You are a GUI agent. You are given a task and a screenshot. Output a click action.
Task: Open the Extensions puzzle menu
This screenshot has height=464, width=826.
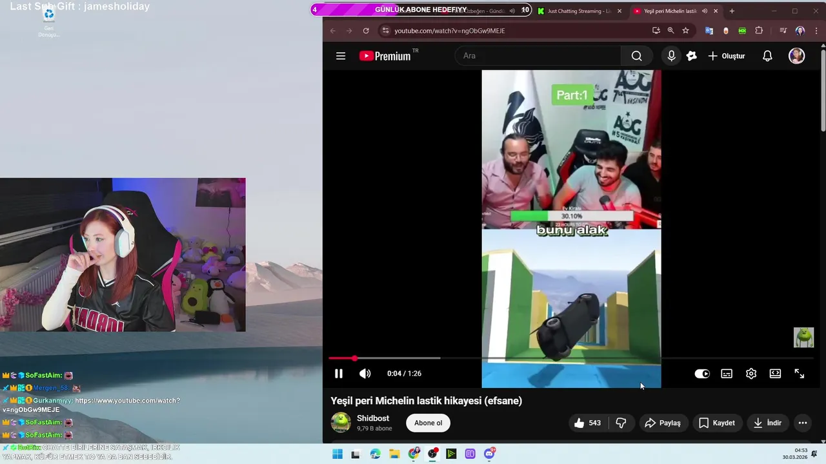759,30
